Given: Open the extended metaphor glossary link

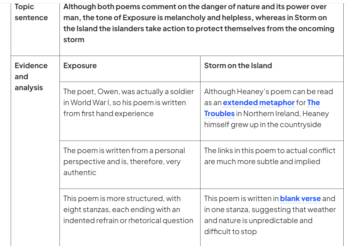Looking at the screenshot, I should click(x=259, y=103).
